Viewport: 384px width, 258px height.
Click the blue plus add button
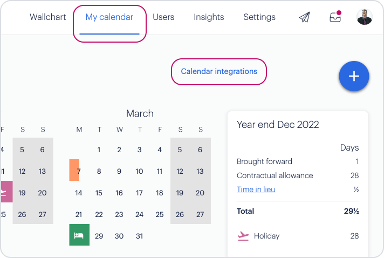pos(354,76)
